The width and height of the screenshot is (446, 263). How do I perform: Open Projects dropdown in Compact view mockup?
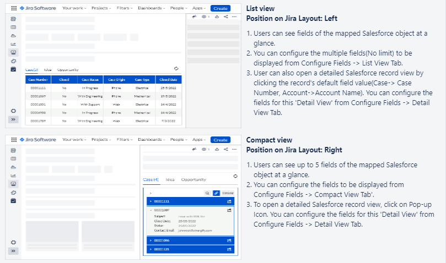(101, 140)
